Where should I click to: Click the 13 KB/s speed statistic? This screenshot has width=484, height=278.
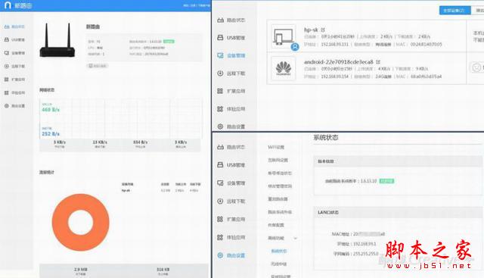pos(100,142)
